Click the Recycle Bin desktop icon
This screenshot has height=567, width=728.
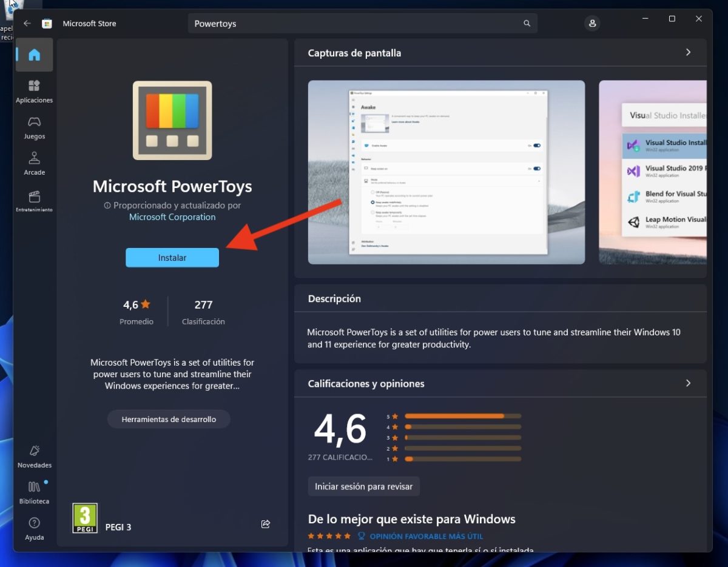(x=12, y=18)
